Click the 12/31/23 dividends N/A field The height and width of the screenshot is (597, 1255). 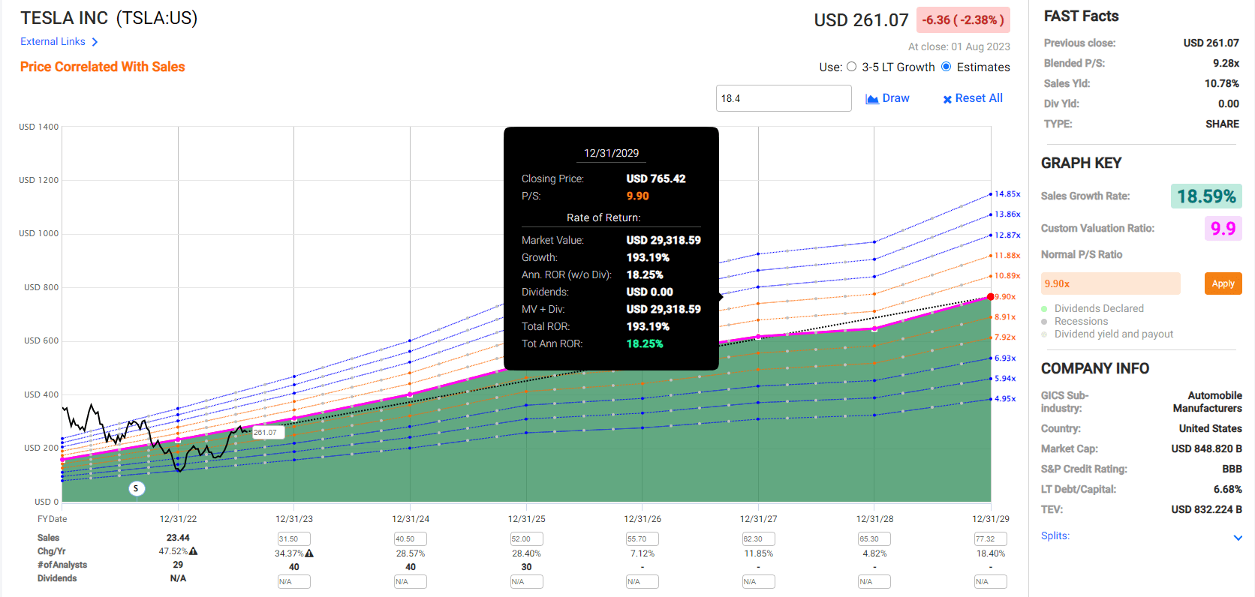pos(293,581)
